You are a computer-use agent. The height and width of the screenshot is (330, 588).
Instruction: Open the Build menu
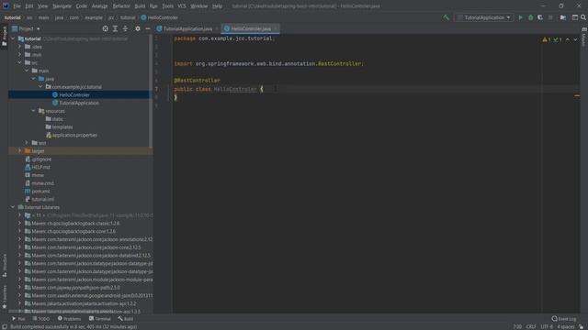(140, 6)
